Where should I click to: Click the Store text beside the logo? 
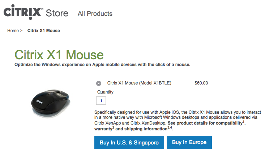click(57, 14)
